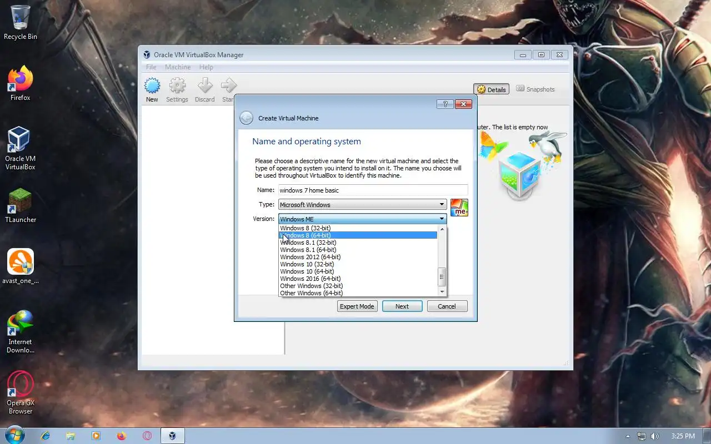Open Internet Explorer from the taskbar
Screen dimensions: 711x444
pos(46,436)
